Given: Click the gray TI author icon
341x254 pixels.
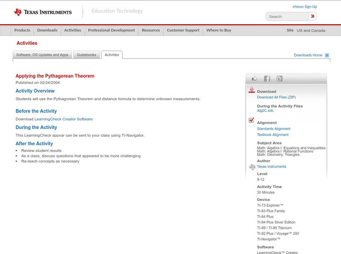Looking at the screenshot, I should [x=252, y=167].
